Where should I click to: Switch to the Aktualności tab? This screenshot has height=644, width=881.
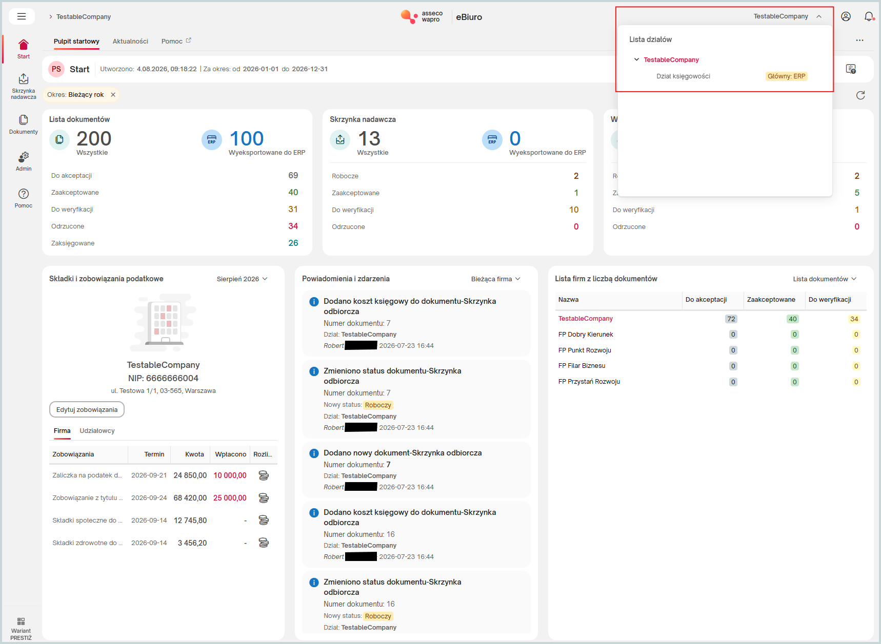click(x=130, y=41)
